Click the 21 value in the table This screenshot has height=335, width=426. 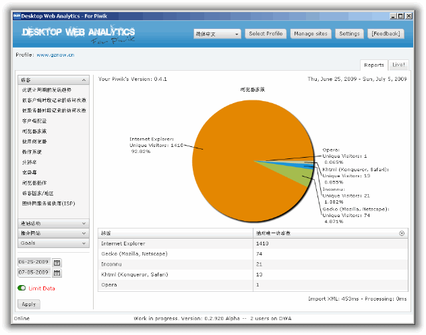[x=259, y=264]
